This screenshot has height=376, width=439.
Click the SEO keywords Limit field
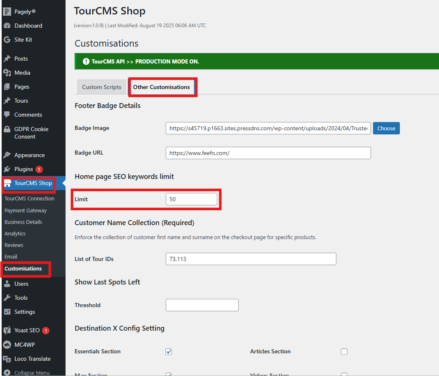191,199
